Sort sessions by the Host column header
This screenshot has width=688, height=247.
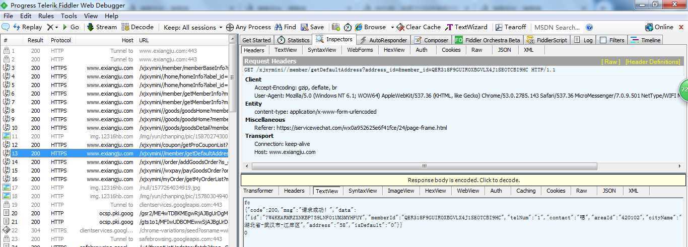click(x=107, y=40)
